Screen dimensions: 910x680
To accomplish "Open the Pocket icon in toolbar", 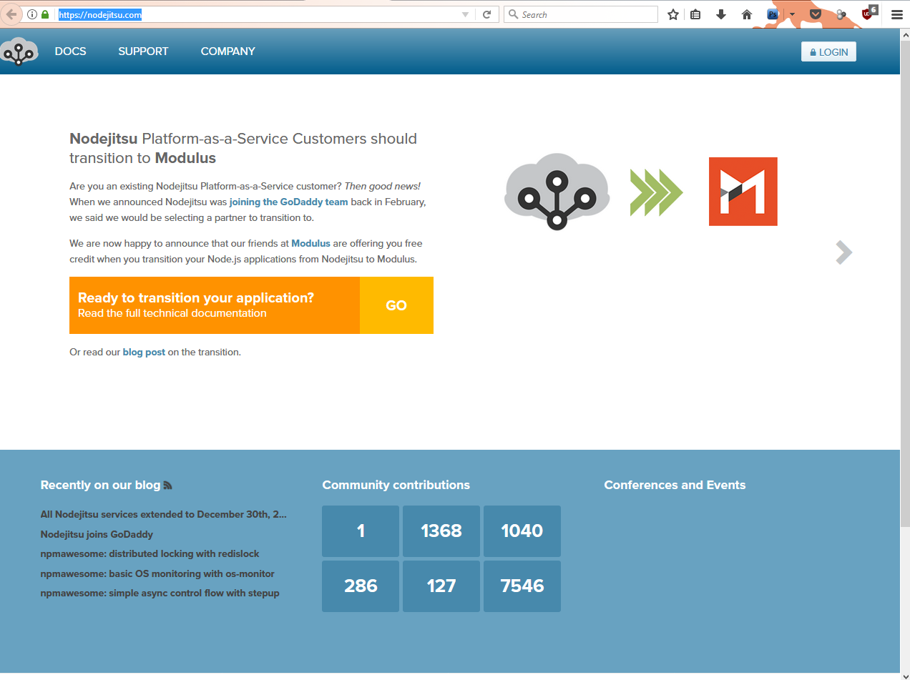I will pos(815,14).
